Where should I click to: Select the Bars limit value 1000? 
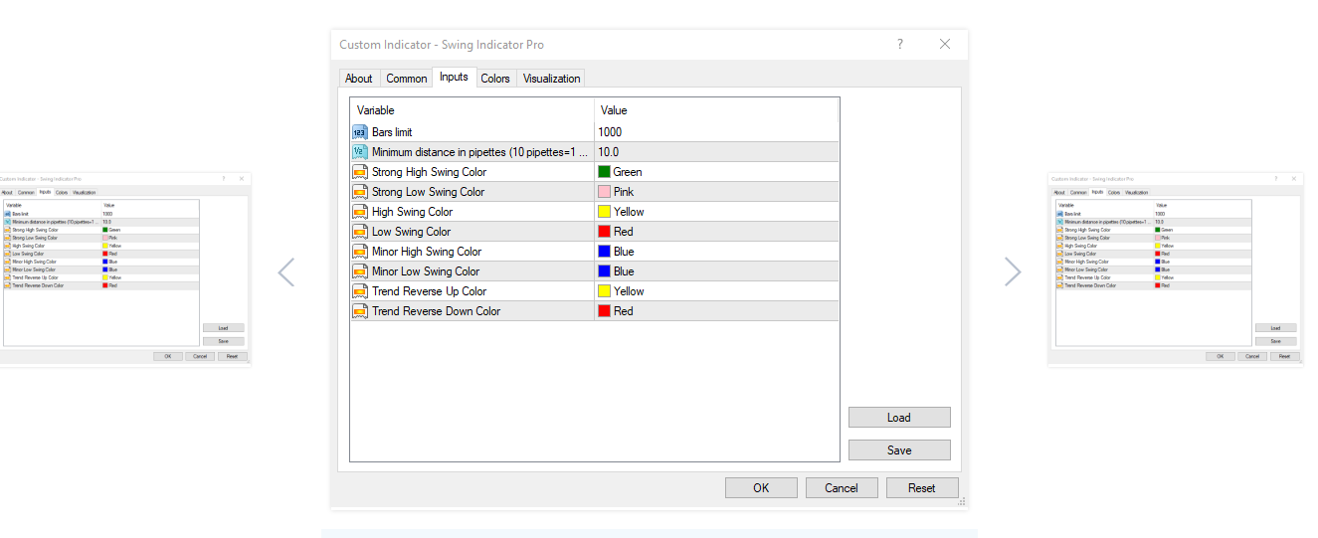[x=610, y=132]
